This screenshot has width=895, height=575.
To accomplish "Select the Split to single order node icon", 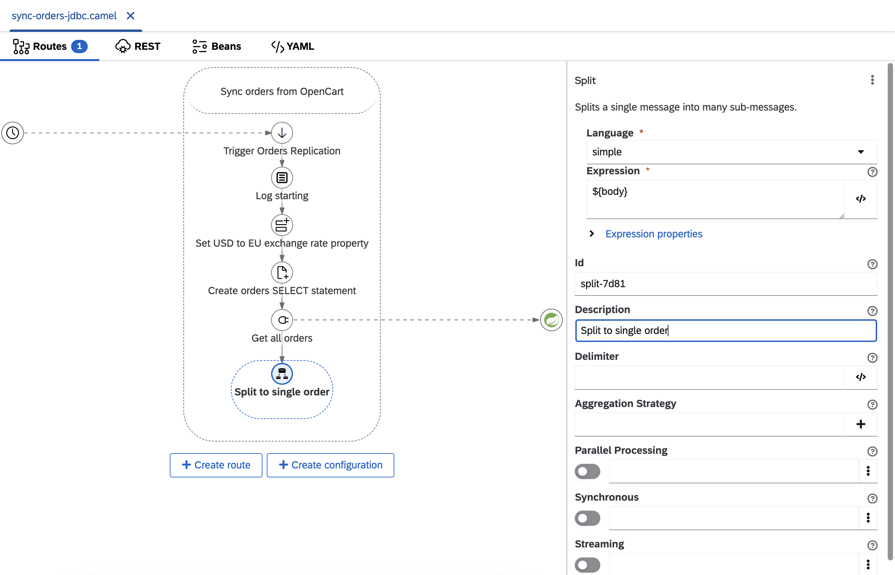I will pos(282,373).
